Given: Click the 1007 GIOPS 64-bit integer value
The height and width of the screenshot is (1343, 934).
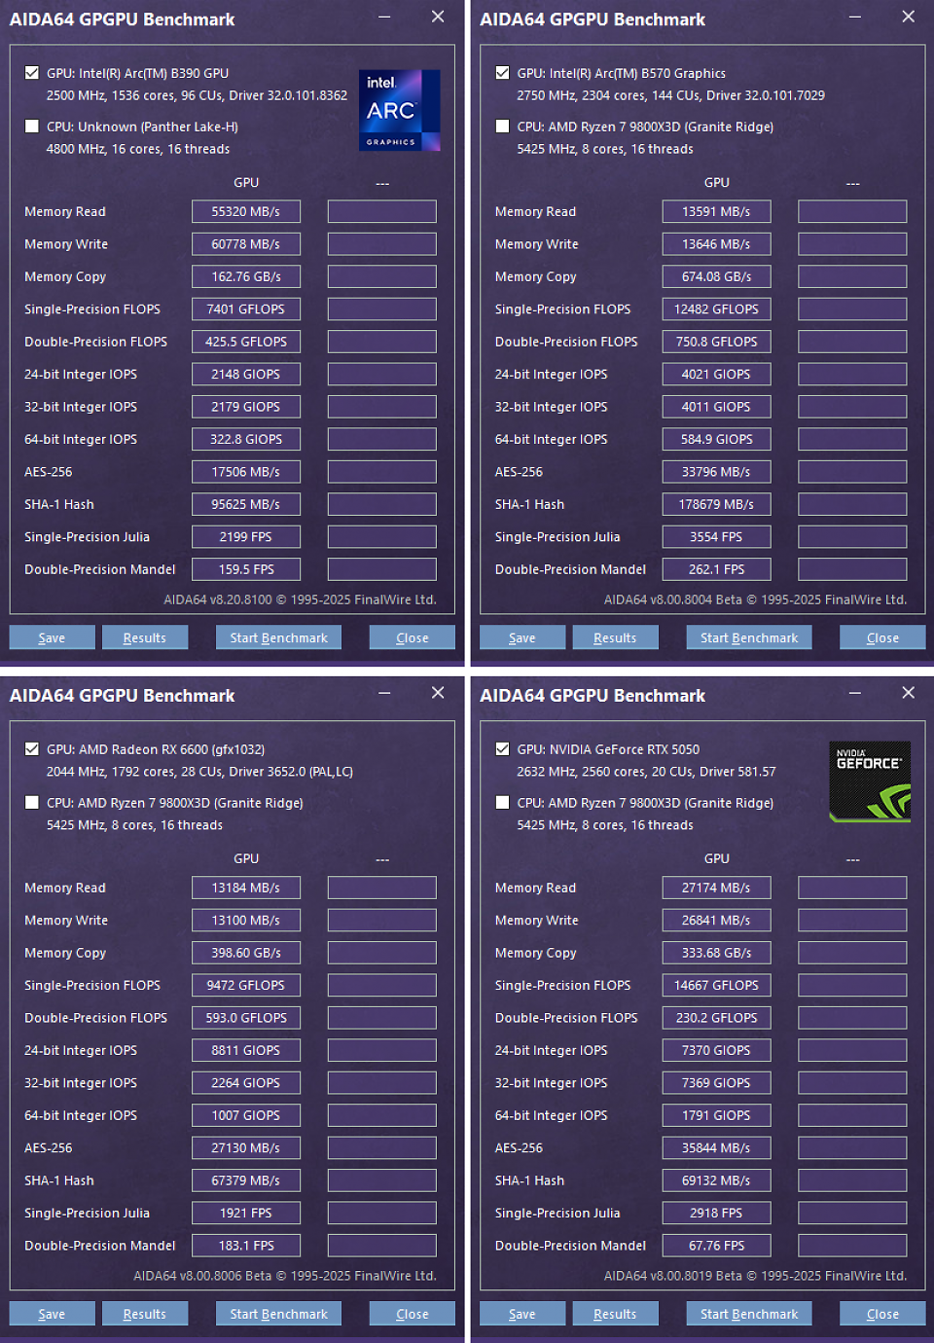Looking at the screenshot, I should pos(246,1115).
